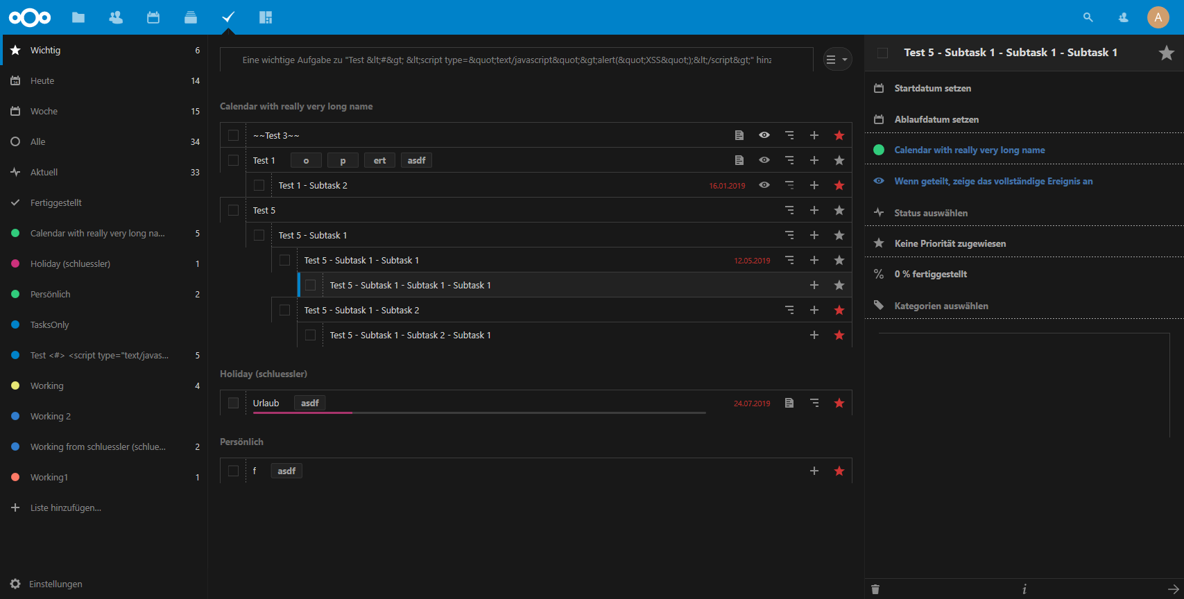Add subtask to ~~Test 3~~ with plus

click(x=814, y=135)
